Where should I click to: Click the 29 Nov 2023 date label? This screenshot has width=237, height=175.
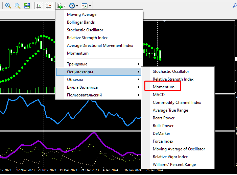[47, 170]
